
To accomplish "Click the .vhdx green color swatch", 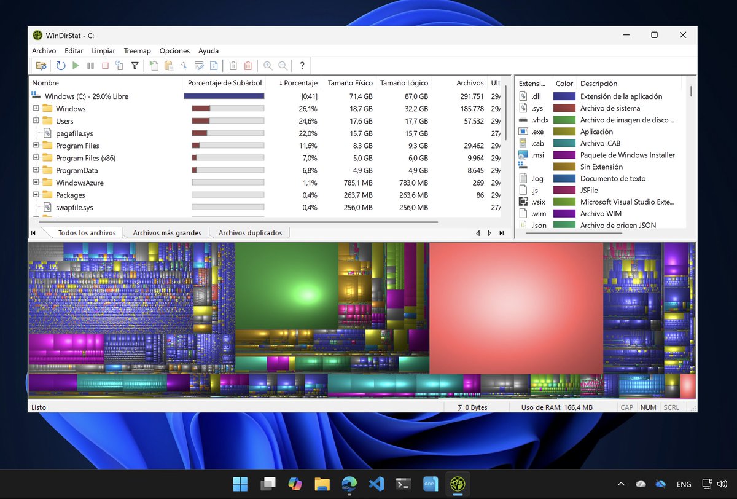I will [x=564, y=120].
